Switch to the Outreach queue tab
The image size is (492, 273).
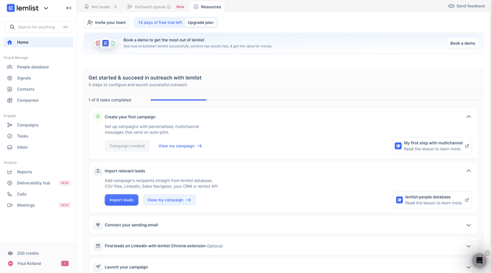coord(149,7)
